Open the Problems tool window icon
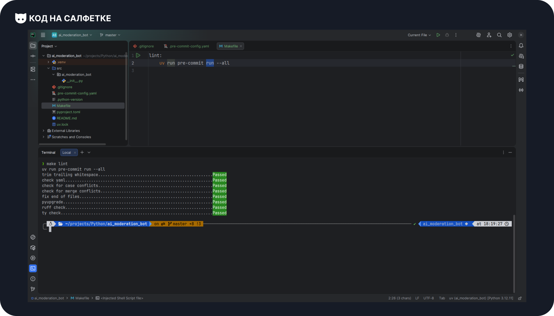 33,279
